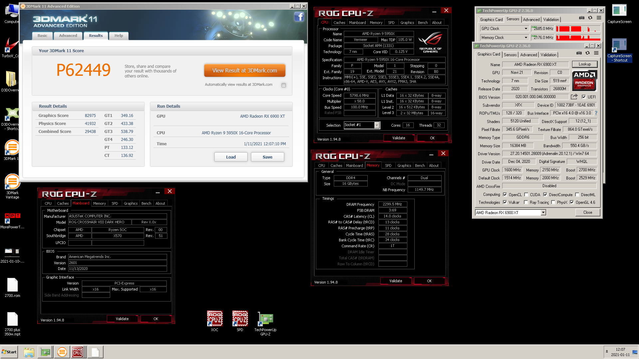
Task: Toggle UEFI checkbox in GPU-Z
Action: click(x=584, y=97)
